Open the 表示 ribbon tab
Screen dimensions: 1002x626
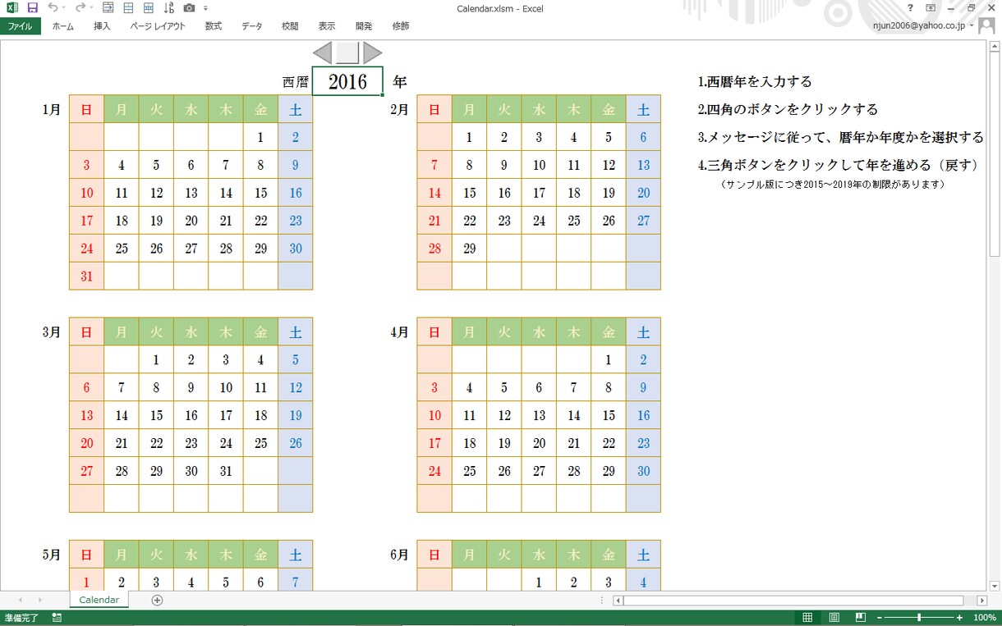click(x=327, y=26)
